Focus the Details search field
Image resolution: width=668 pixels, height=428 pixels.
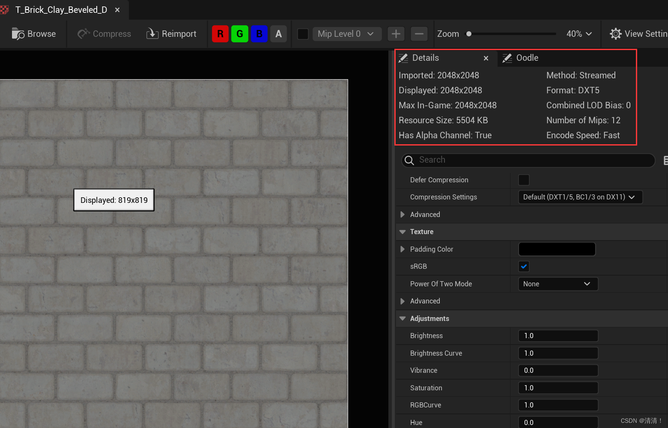(x=528, y=160)
